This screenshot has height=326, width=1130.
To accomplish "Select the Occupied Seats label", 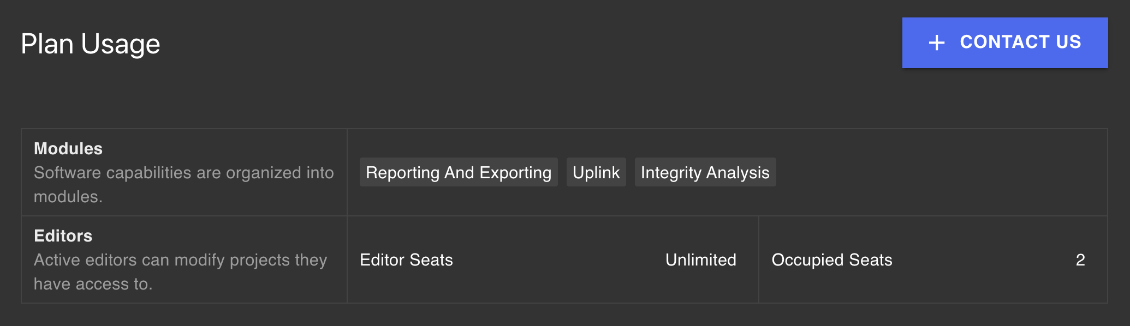I will coord(832,259).
